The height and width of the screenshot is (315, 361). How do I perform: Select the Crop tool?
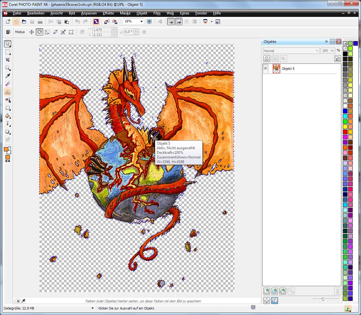[x=8, y=60]
